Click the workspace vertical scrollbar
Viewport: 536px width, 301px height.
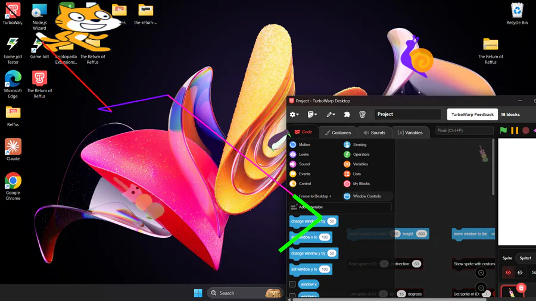493,167
